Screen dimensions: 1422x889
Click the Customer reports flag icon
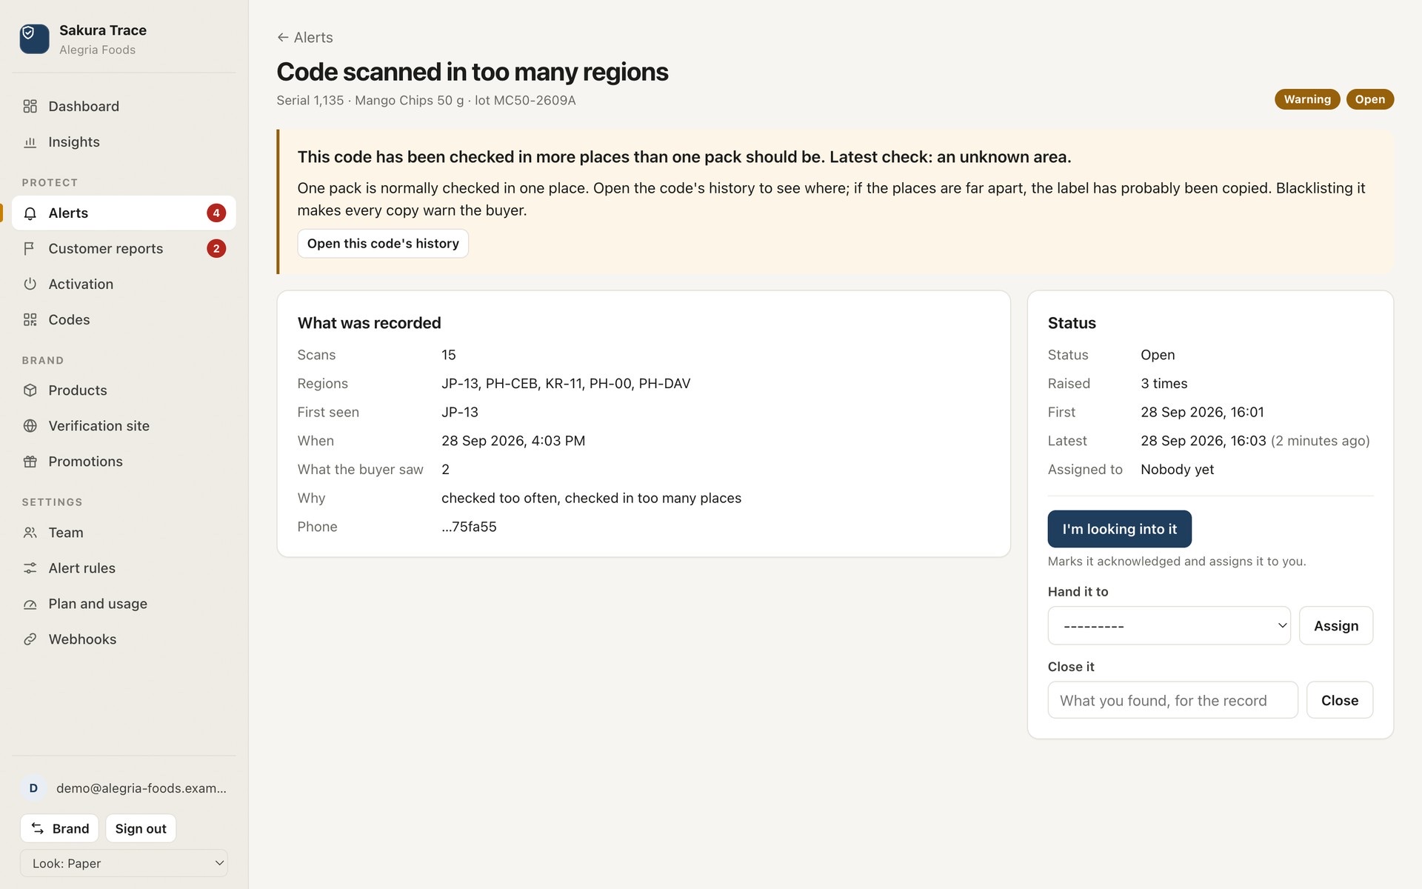(x=30, y=248)
